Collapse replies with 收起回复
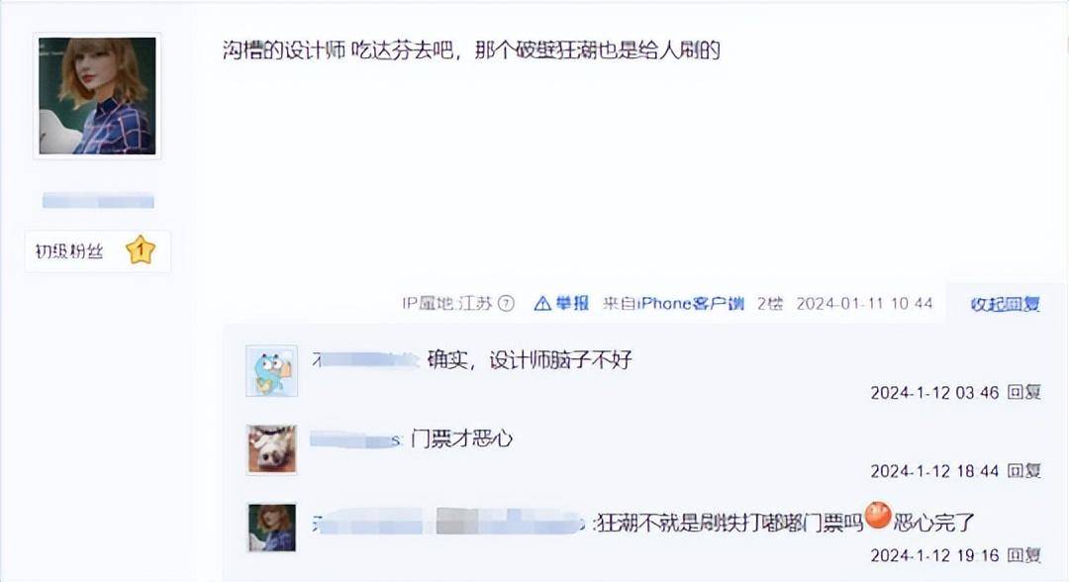 point(1006,304)
